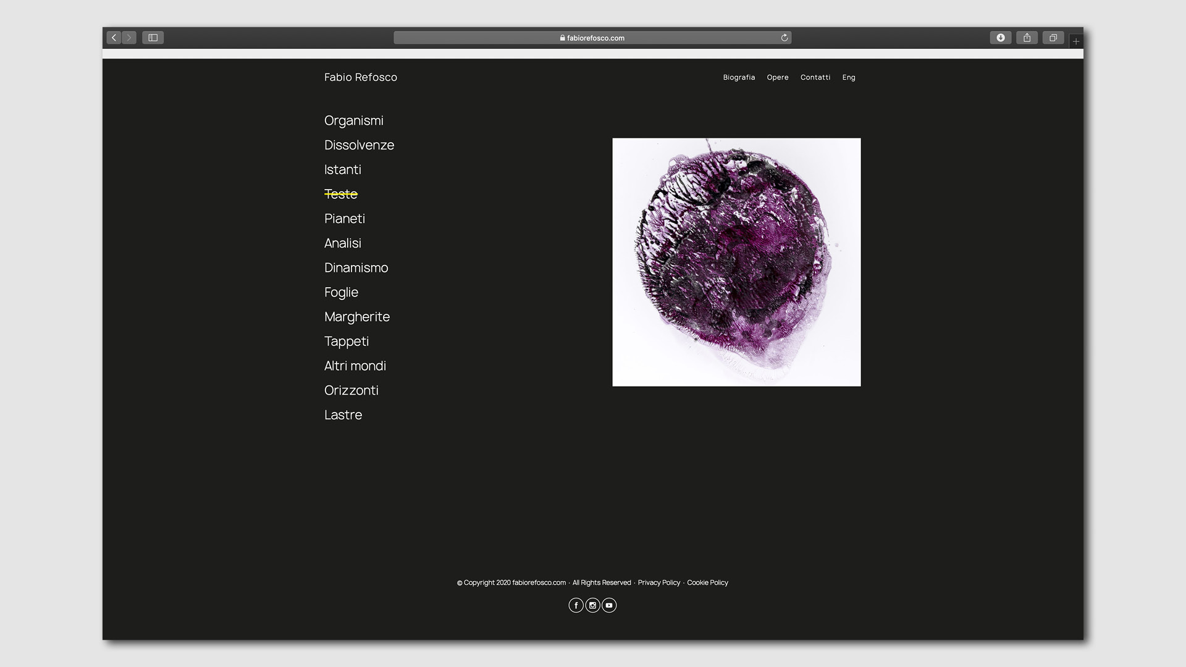Open the Orizzonti series
1186x667 pixels.
point(351,390)
